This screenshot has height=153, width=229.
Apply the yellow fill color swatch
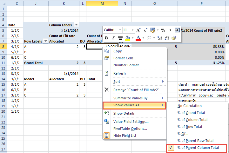[128, 38]
